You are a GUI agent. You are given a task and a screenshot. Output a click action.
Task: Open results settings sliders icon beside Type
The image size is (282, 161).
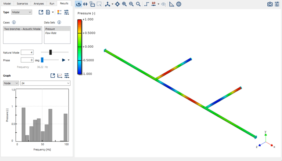pos(66,12)
